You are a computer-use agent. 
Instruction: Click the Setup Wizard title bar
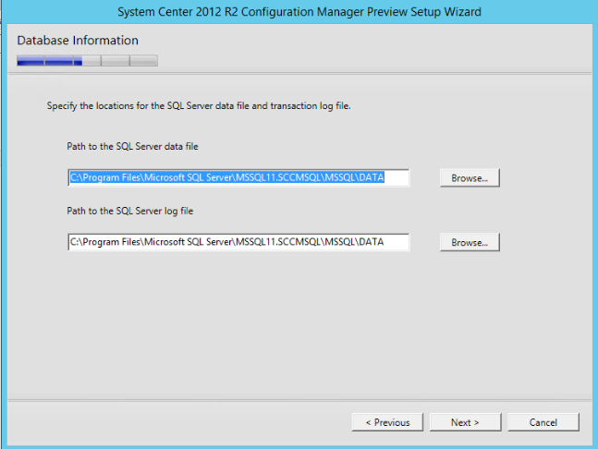coord(299,13)
